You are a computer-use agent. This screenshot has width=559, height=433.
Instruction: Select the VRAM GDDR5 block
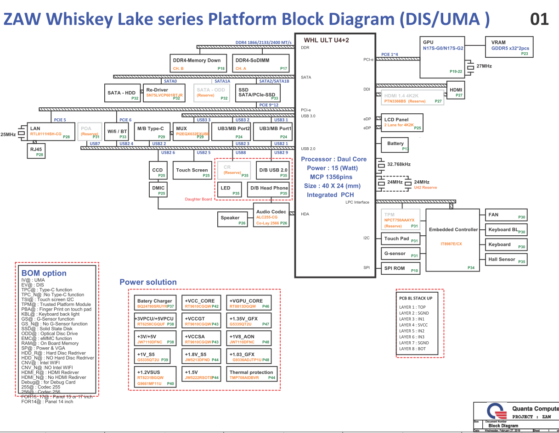(509, 47)
